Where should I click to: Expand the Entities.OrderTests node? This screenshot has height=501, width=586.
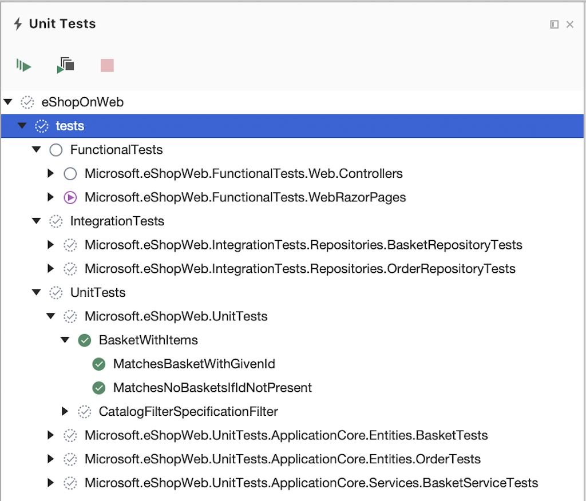click(51, 459)
